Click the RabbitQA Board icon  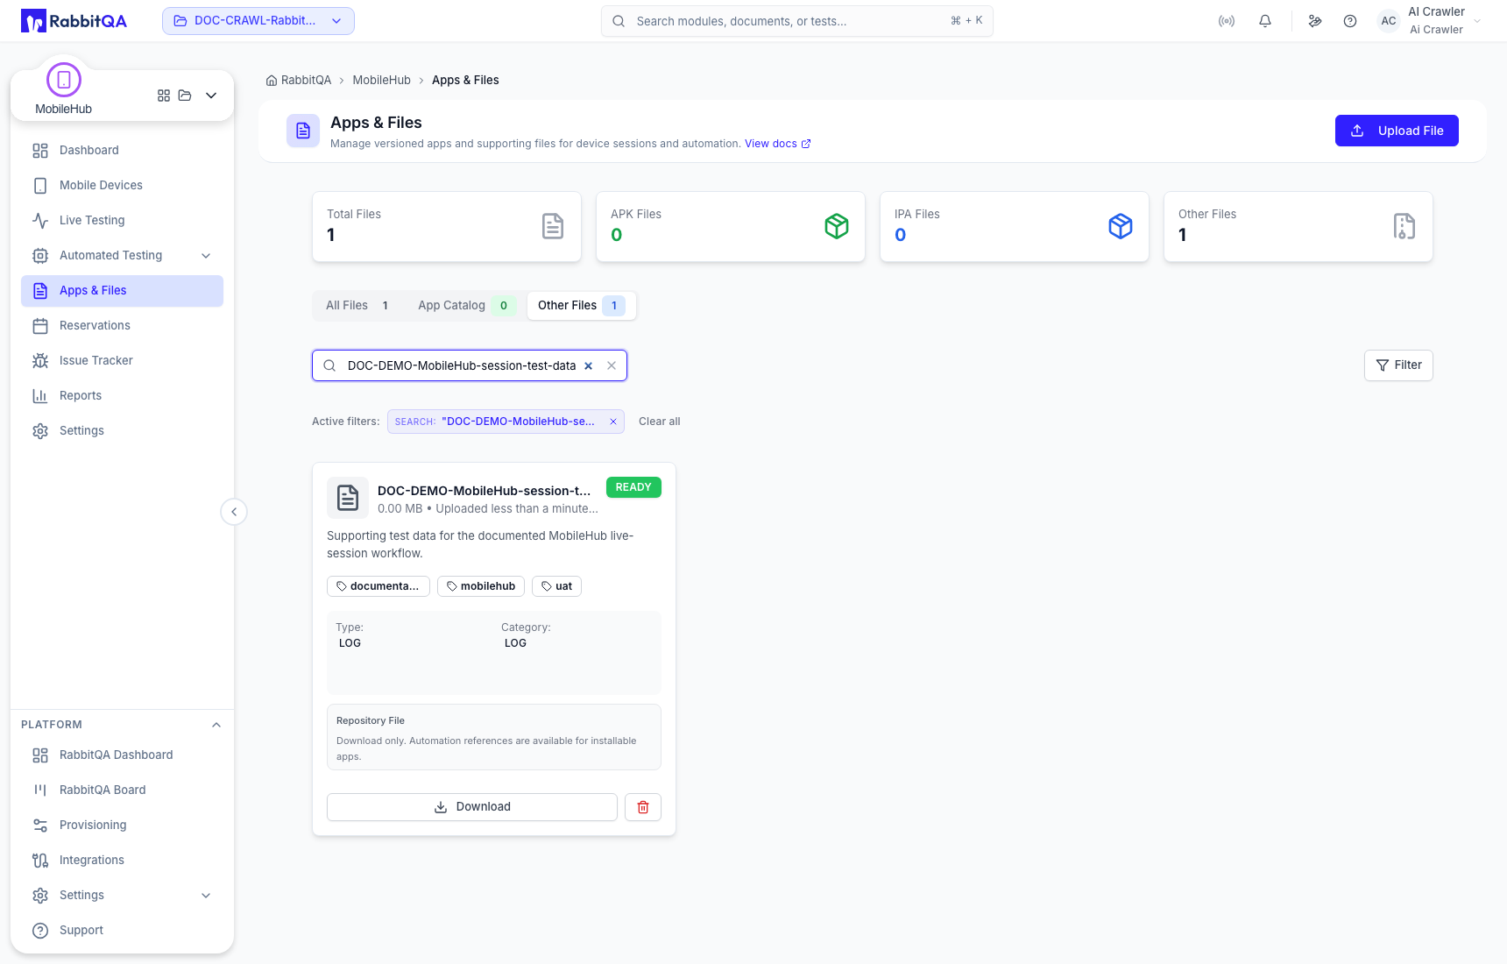pyautogui.click(x=40, y=790)
